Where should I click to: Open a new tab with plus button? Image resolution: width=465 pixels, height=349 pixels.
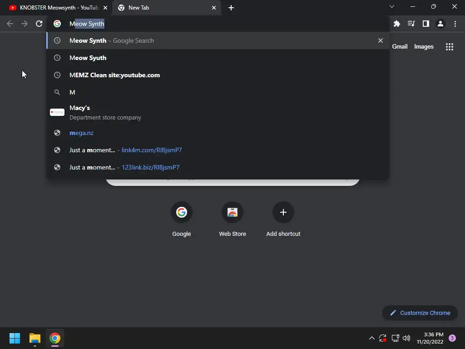pyautogui.click(x=231, y=8)
